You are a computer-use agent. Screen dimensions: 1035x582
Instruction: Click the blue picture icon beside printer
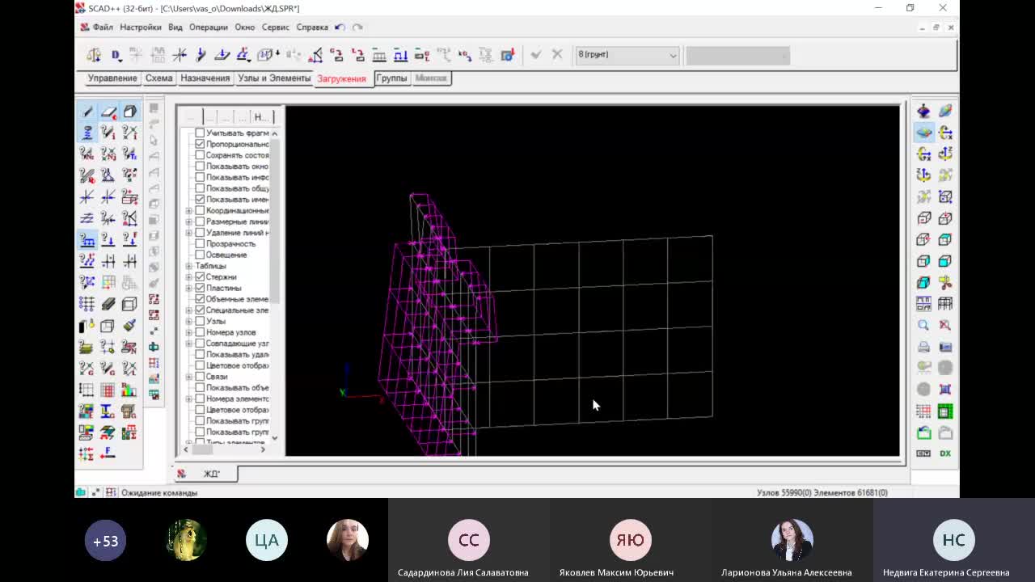coord(945,347)
